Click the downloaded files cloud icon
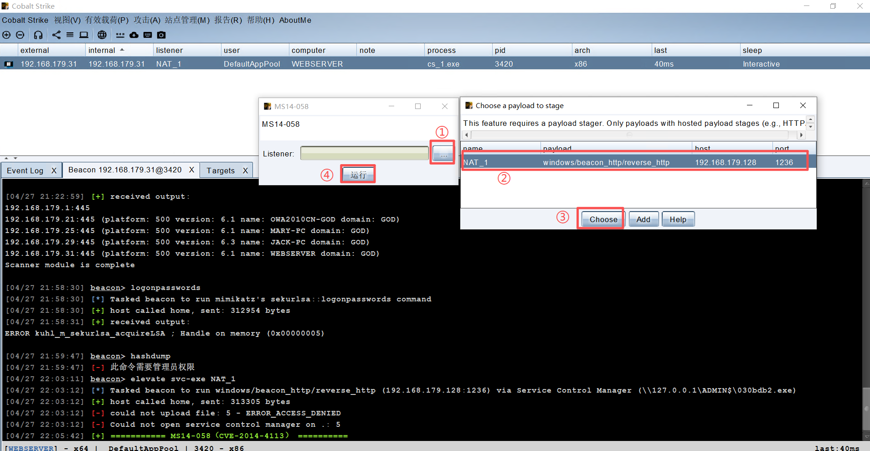Viewport: 870px width, 451px height. pyautogui.click(x=134, y=35)
